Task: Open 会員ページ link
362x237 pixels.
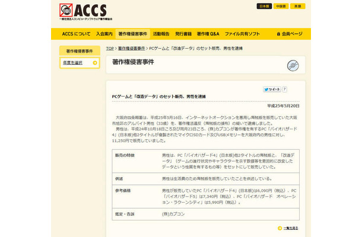Action: click(x=292, y=34)
